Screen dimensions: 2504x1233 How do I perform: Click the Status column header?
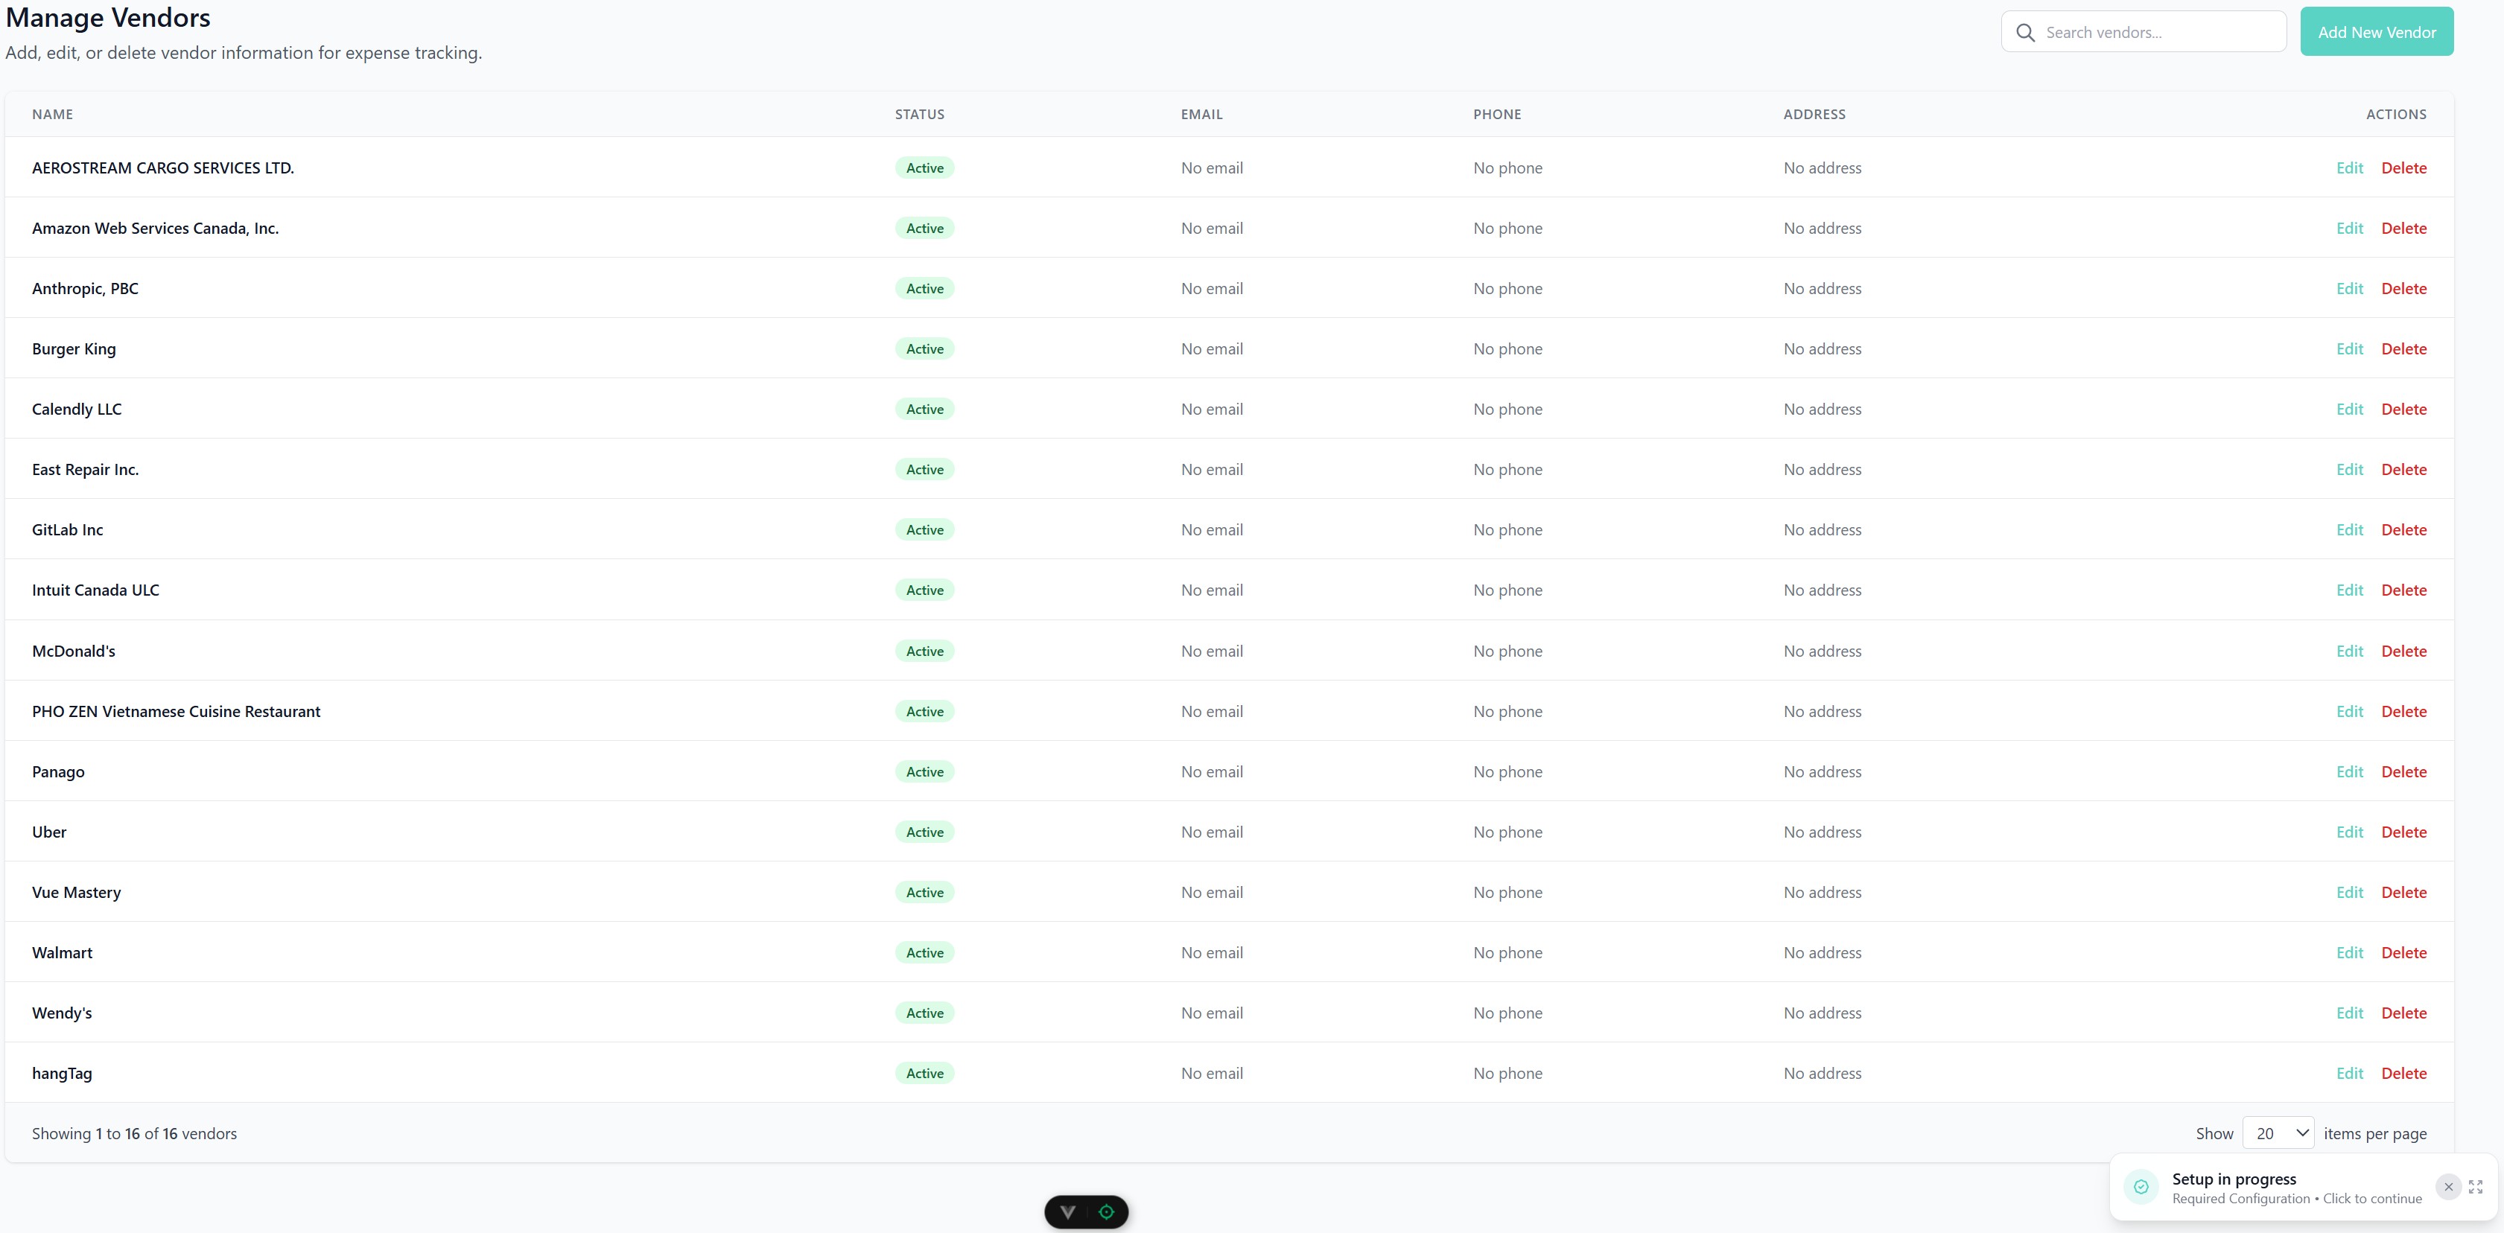918,115
